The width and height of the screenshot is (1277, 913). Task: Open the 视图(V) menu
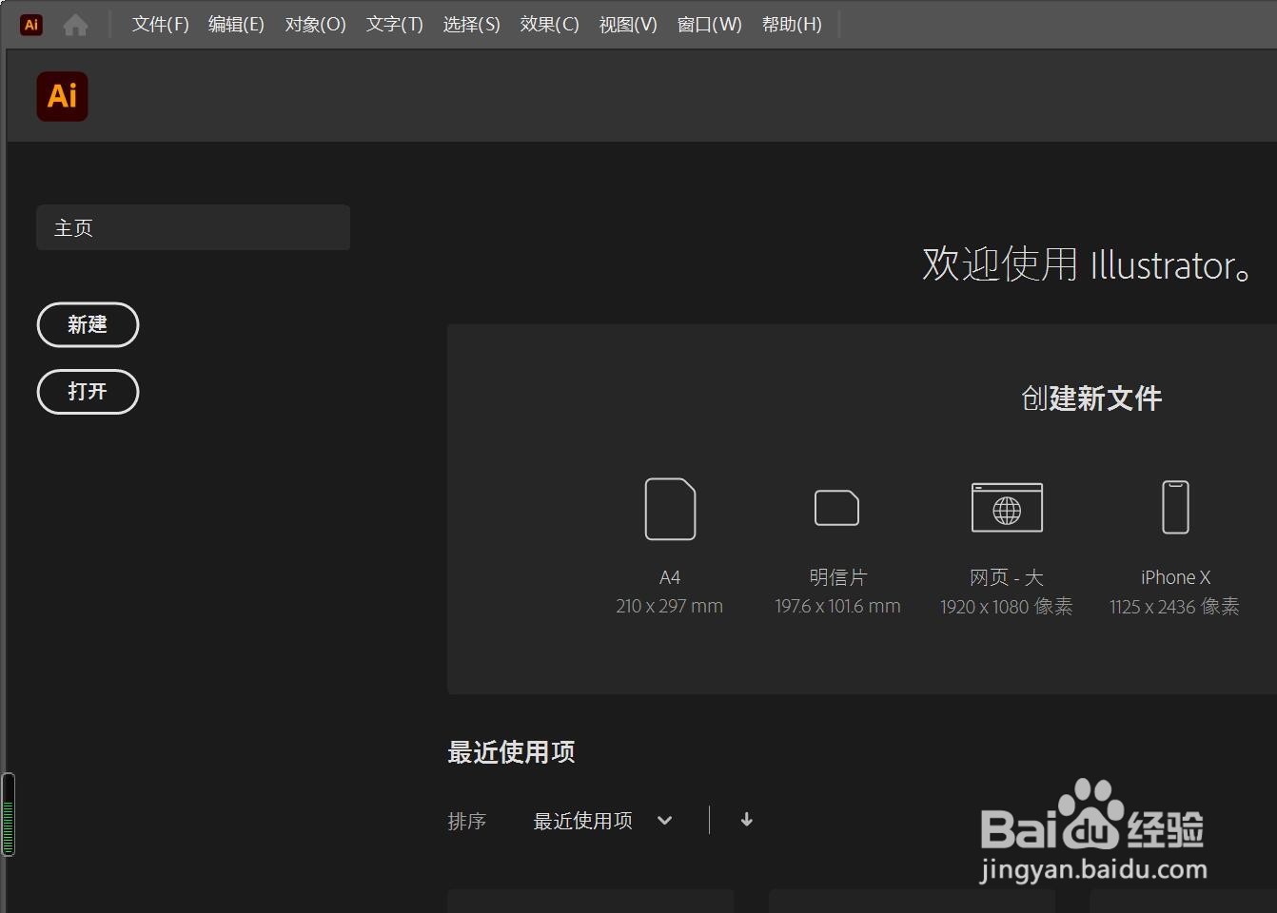tap(628, 25)
